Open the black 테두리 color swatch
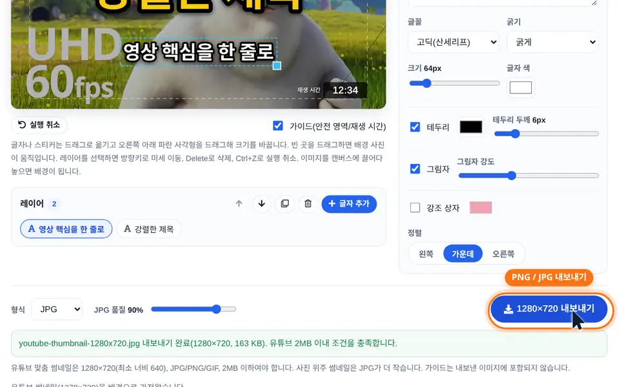Image resolution: width=619 pixels, height=387 pixels. (471, 127)
